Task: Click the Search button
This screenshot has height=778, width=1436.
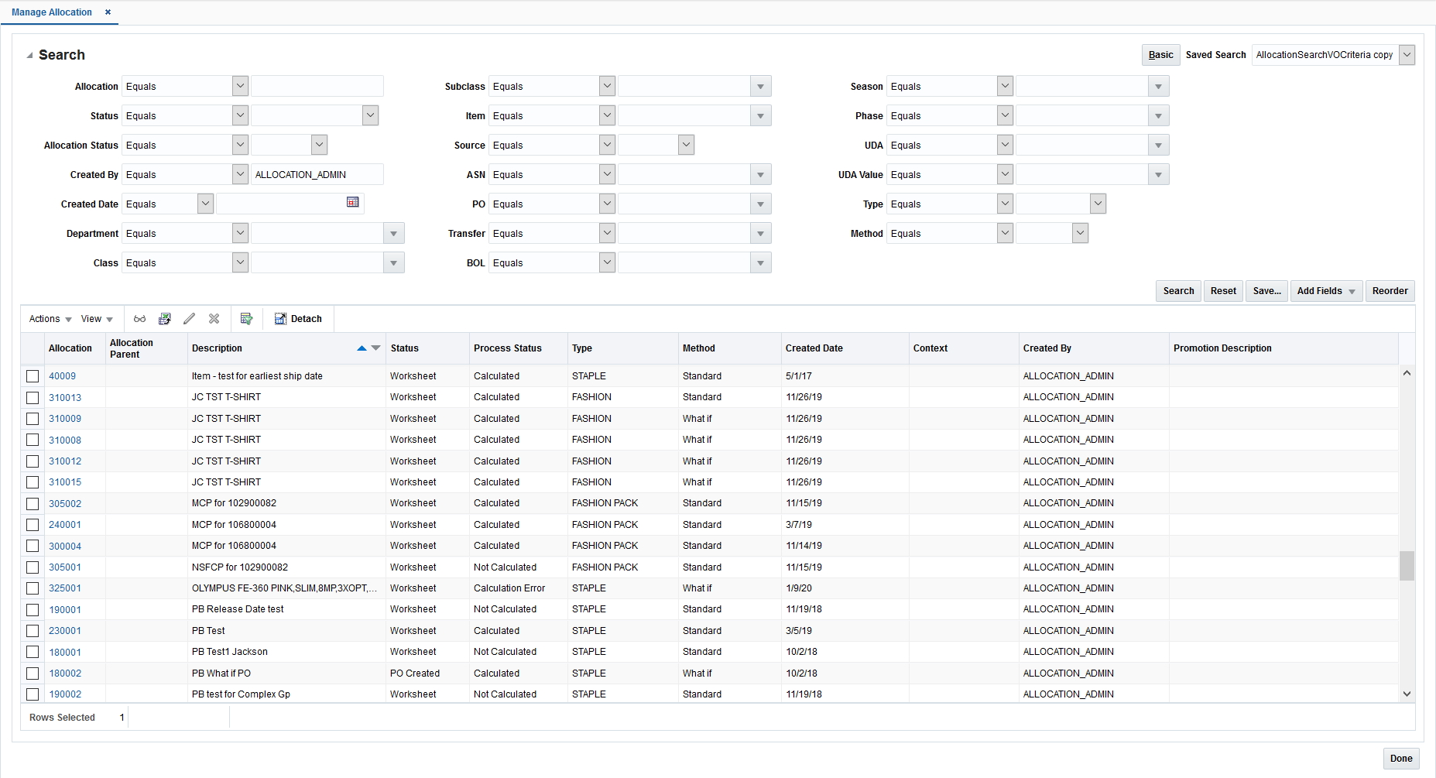Action: [x=1177, y=290]
